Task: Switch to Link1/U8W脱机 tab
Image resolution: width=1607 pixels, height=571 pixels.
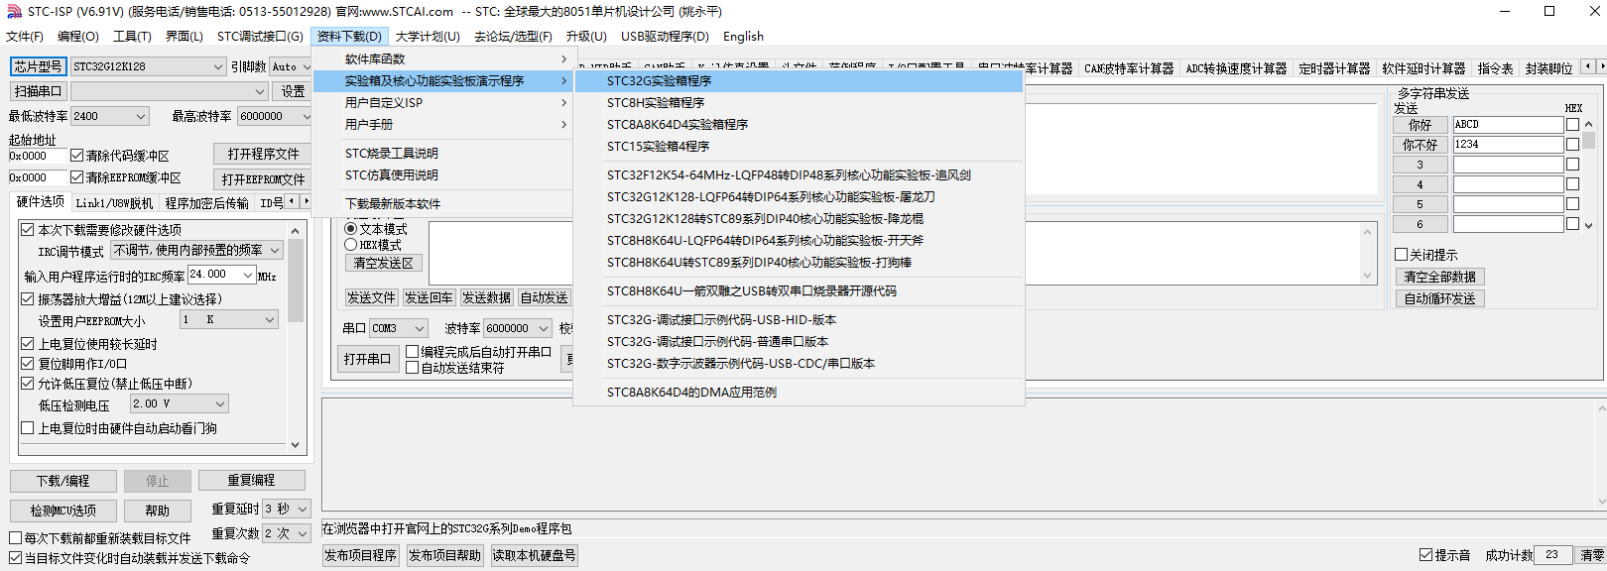Action: pos(114,203)
